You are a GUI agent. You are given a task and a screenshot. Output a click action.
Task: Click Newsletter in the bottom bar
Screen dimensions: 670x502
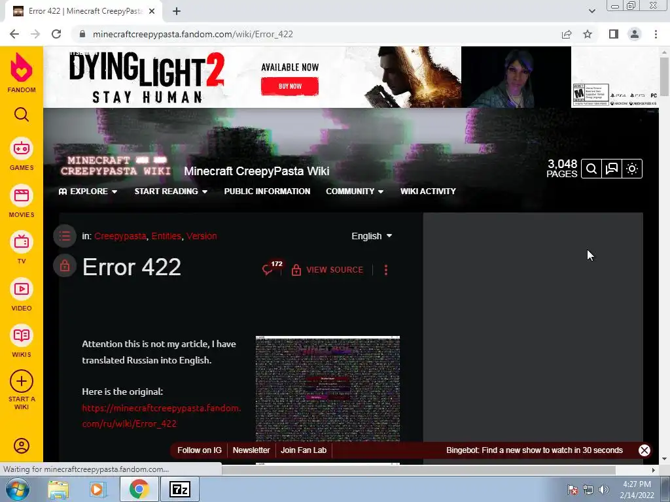(251, 450)
